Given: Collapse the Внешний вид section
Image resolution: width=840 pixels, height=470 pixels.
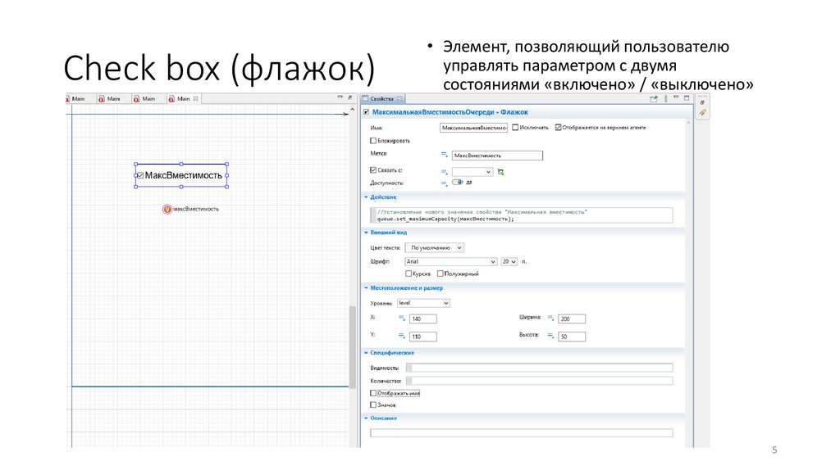Looking at the screenshot, I should pos(367,233).
